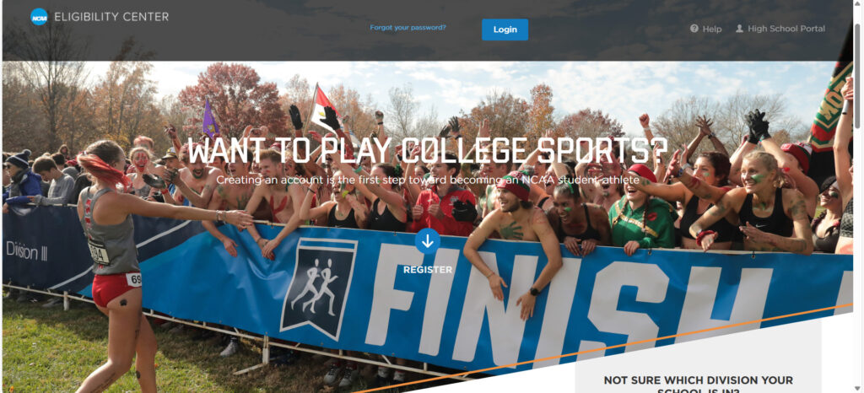
Task: Click the blue down-arrow circle above Register
Action: click(428, 241)
